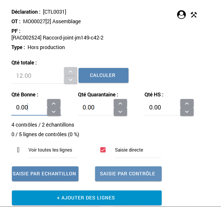Screen dimensions: 221x207
Task: Enable the Voir toutes les lignes checkbox
Action: click(x=18, y=150)
